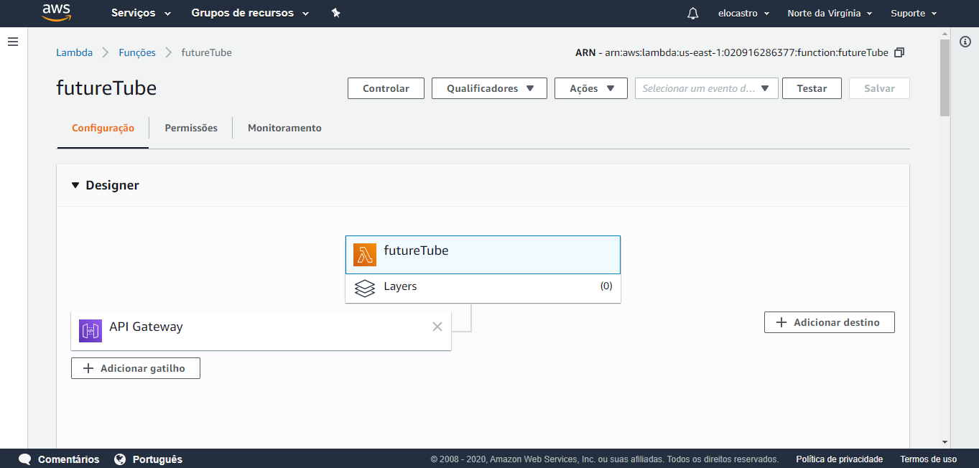979x468 pixels.
Task: Click the Controlar button
Action: (386, 88)
